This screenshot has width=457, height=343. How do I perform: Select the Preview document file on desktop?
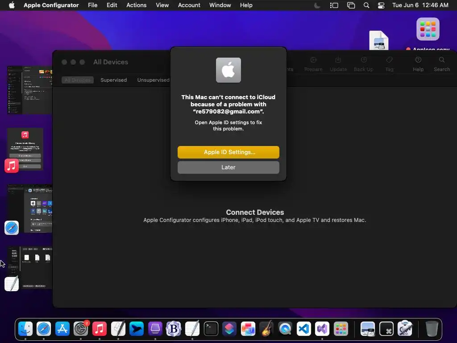(x=379, y=40)
